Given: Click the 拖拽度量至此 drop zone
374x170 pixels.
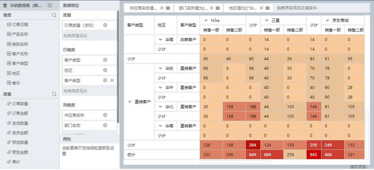Looking at the screenshot, I should [x=89, y=35].
